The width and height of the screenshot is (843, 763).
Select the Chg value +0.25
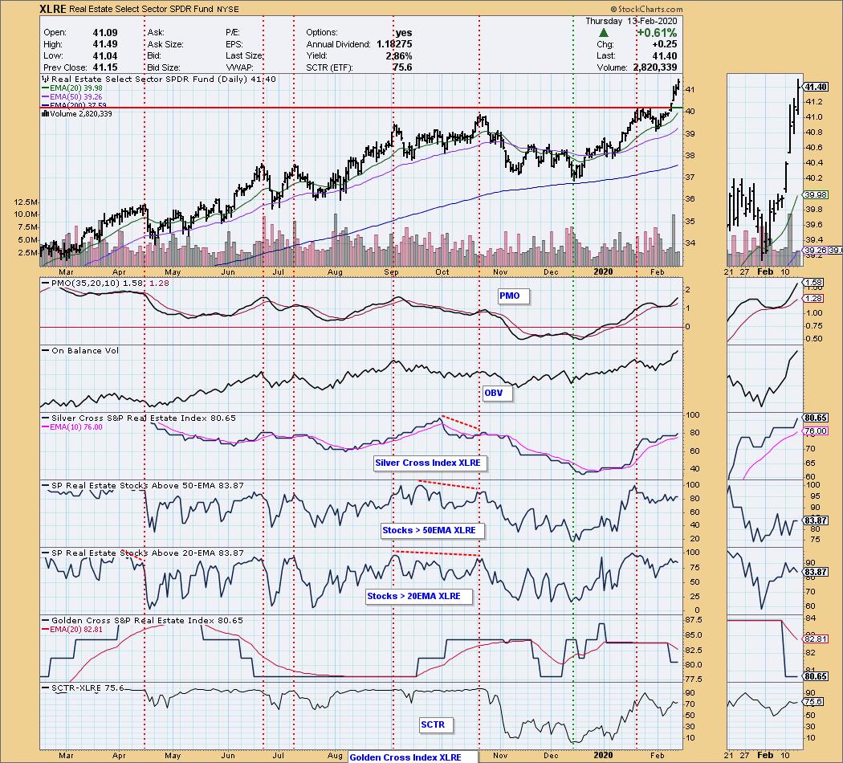pos(664,44)
